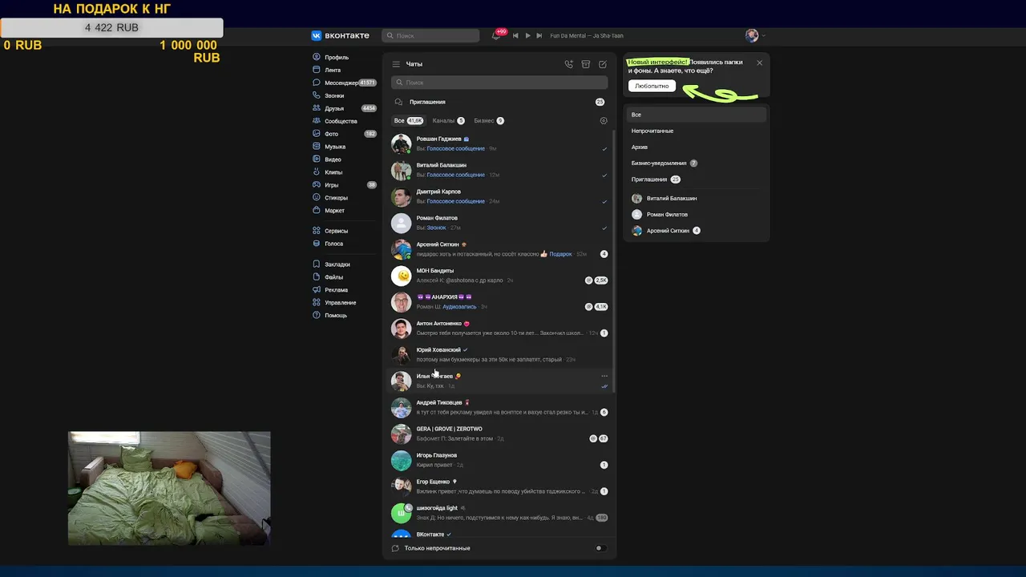
Task: Open the chat archive icon
Action: point(586,64)
